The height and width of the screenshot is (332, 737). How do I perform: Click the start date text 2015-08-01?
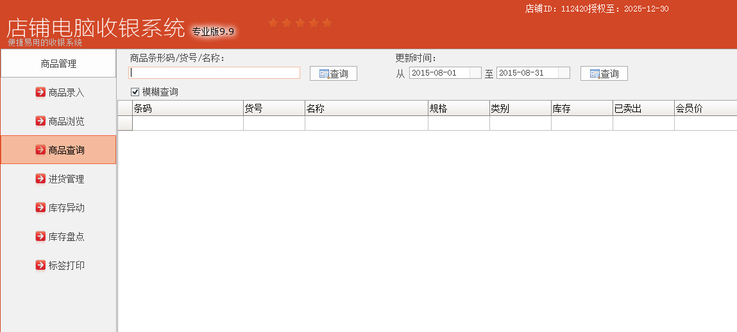(x=434, y=73)
